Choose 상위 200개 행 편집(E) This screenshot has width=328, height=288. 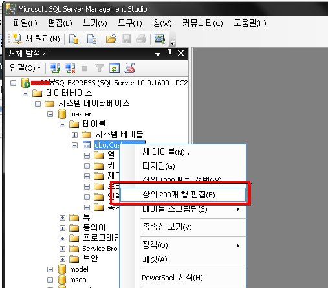point(183,195)
